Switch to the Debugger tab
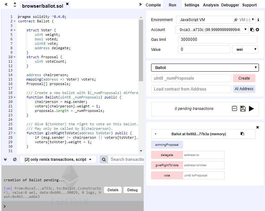Viewport: 265px width, 211px height. 230,5
